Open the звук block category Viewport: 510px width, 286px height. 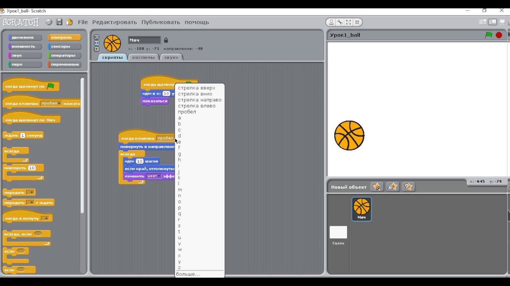tap(25, 55)
